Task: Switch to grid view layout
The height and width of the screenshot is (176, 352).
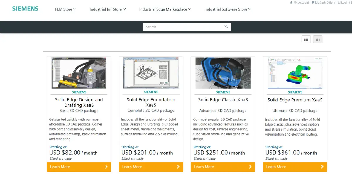Action: click(x=318, y=39)
